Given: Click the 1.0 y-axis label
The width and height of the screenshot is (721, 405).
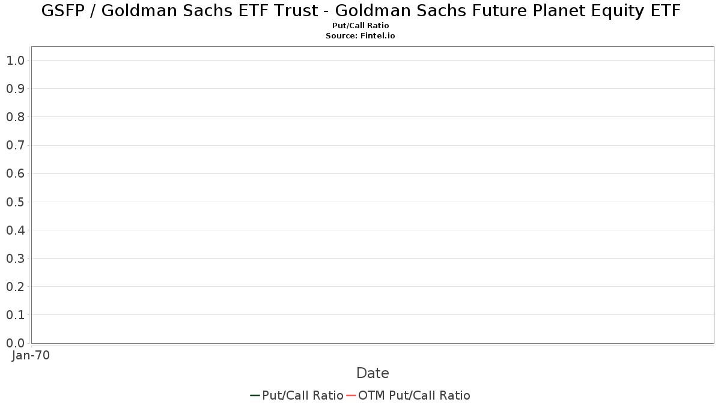Looking at the screenshot, I should click(x=15, y=61).
